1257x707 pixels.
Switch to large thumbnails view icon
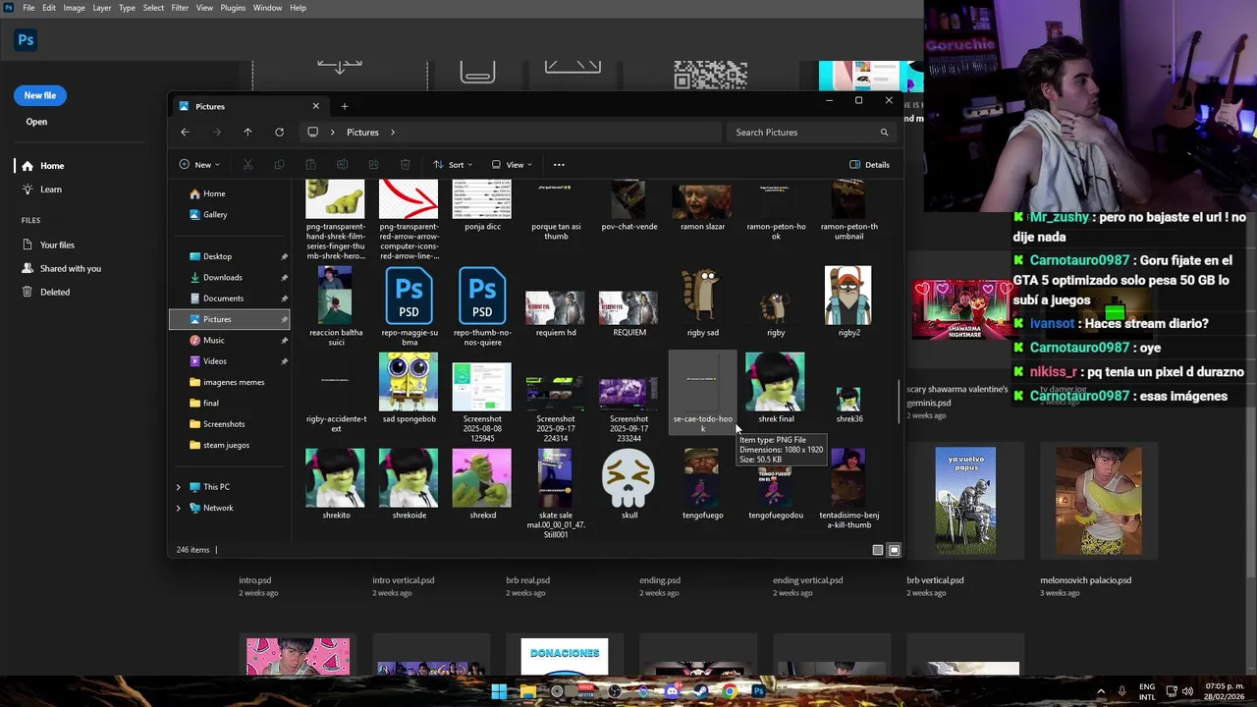click(x=894, y=550)
